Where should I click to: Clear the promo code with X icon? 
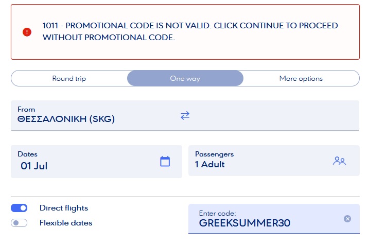pos(347,219)
